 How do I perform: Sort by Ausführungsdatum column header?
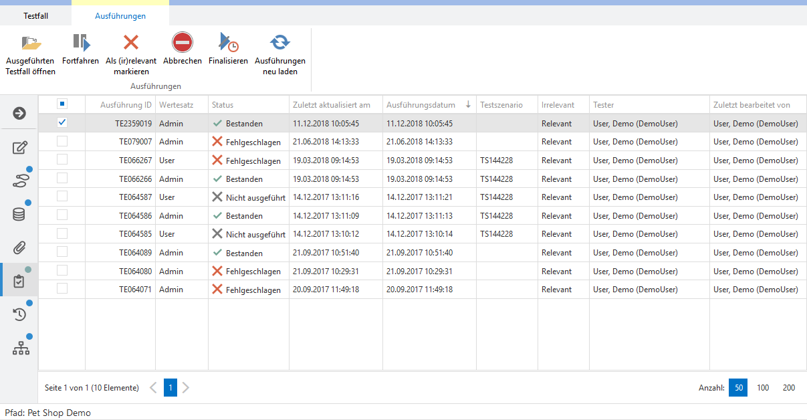[x=421, y=105]
